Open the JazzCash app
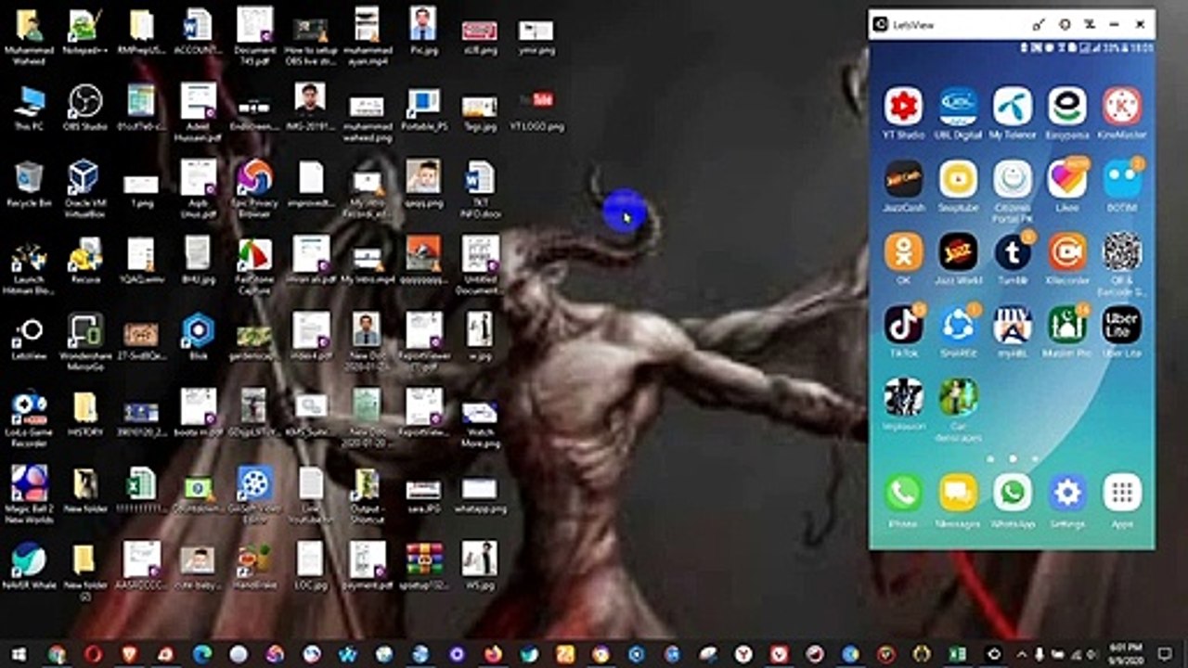 tap(903, 179)
